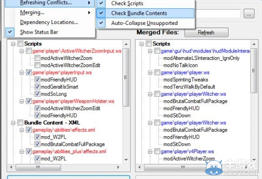The width and height of the screenshot is (262, 179).
Task: Collapse the abilities\effects.xml node
Action: [x=22, y=130]
